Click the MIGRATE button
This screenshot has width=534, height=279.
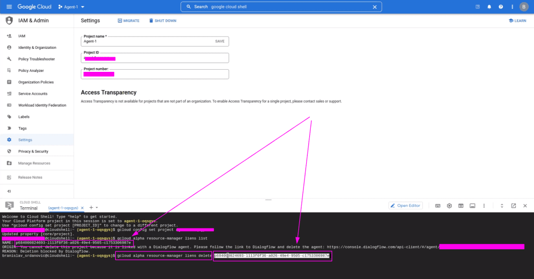128,21
